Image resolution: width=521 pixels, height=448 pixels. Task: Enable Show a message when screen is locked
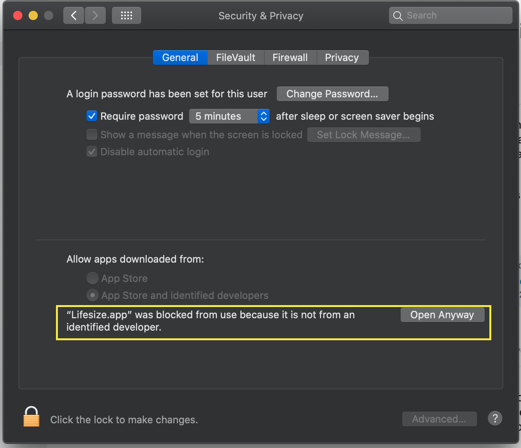click(x=91, y=134)
